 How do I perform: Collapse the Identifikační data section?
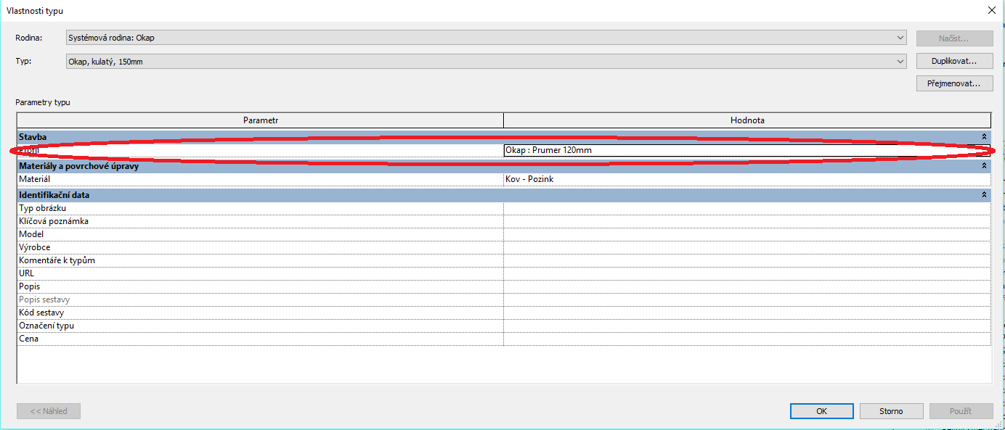[x=984, y=195]
